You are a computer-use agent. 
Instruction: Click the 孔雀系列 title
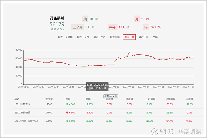pyautogui.click(x=57, y=18)
